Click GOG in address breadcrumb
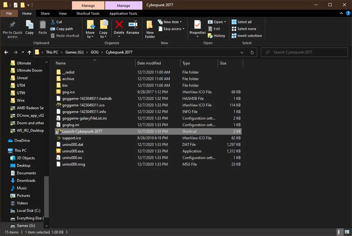 point(94,52)
